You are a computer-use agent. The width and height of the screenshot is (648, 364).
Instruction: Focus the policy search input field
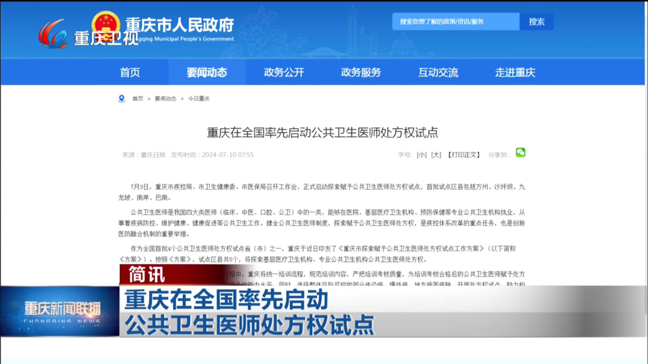click(456, 22)
